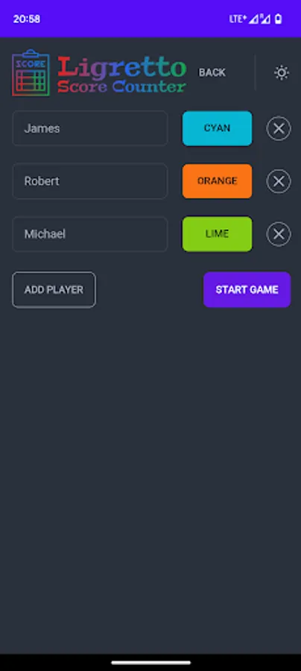
Task: Delete Michael using the X icon
Action: point(279,234)
